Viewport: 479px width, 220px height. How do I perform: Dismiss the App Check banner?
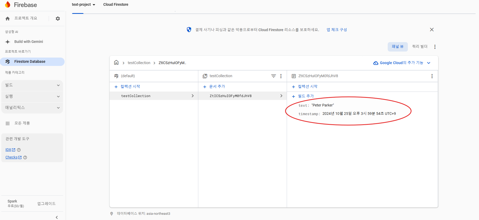click(432, 30)
